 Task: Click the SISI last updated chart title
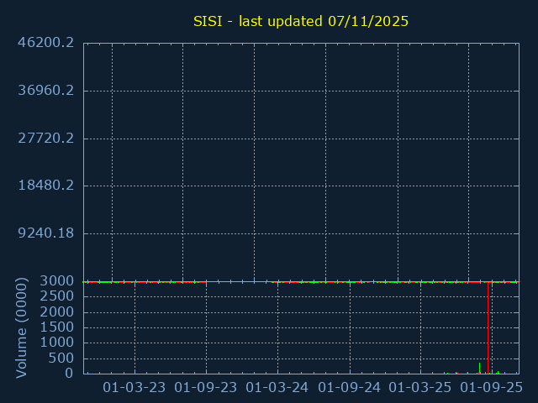(x=300, y=21)
